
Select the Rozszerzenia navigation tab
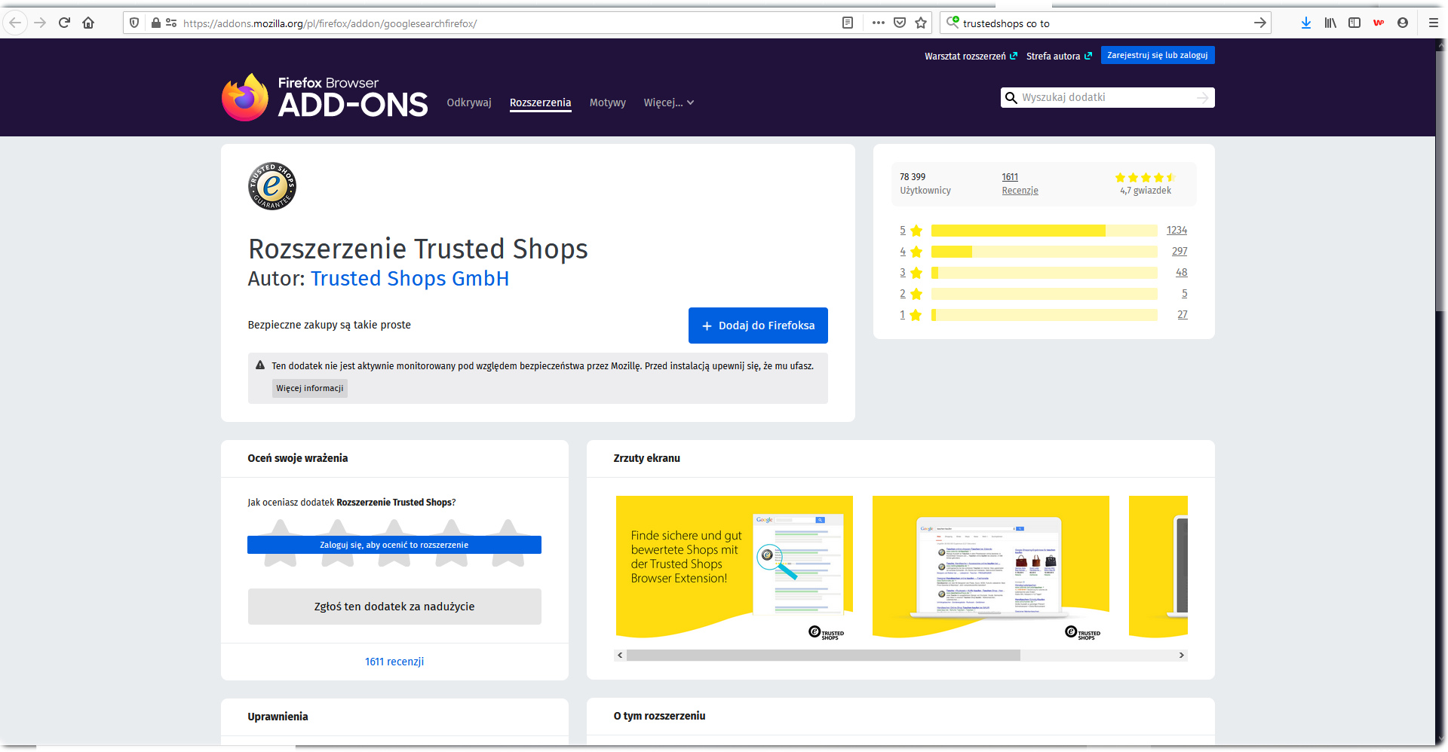[540, 102]
